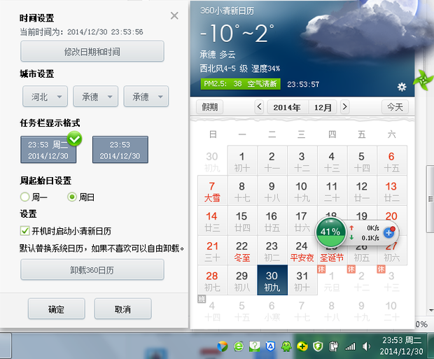Select Sunday as week start
This screenshot has width=434, height=359.
tap(72, 197)
